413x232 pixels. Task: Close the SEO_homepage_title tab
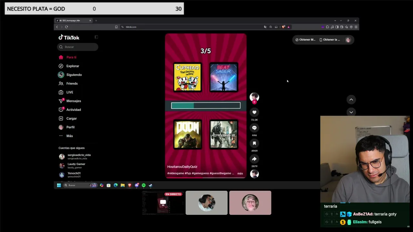pyautogui.click(x=90, y=21)
